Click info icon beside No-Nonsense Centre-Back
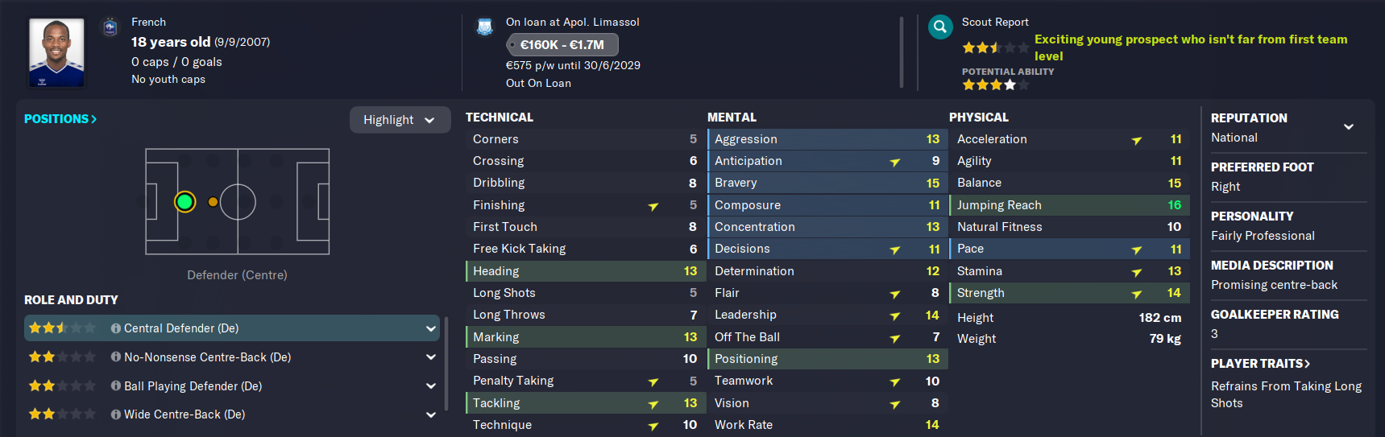This screenshot has width=1385, height=437. pos(116,357)
